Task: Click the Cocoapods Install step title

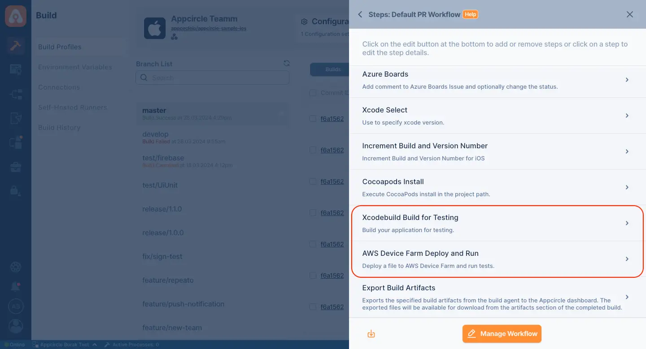Action: click(x=393, y=182)
